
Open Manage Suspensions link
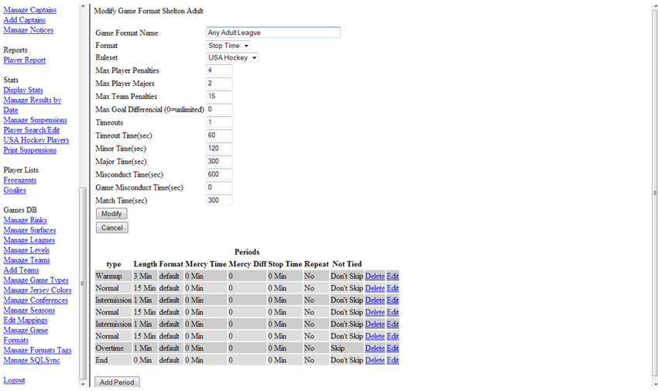point(36,120)
